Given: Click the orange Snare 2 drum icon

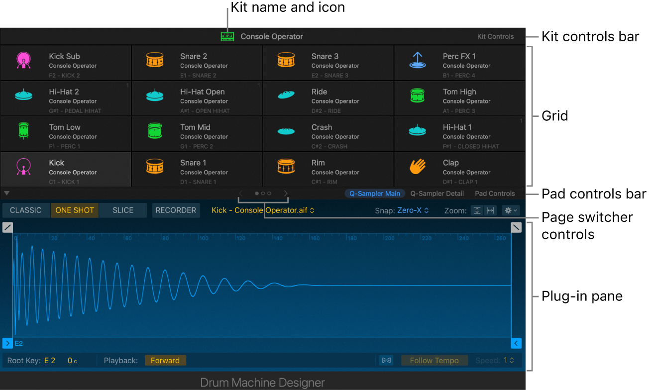Looking at the screenshot, I should coord(155,60).
